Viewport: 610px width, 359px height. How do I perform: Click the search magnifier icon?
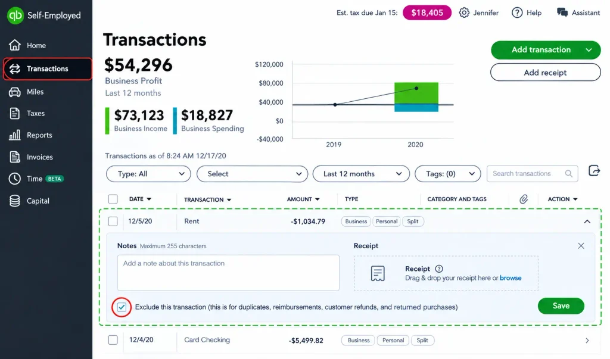point(569,173)
